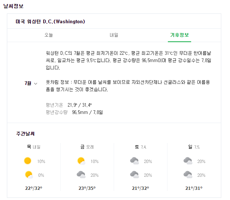Click Saturday's cloudy afternoon weather icon
Image resolution: width=230 pixels, height=200 pixels.
(134, 175)
